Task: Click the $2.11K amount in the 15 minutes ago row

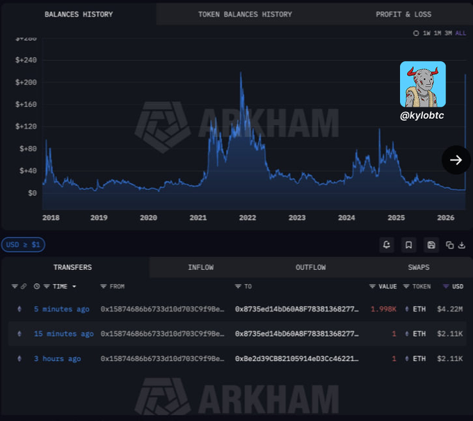Action: point(450,333)
